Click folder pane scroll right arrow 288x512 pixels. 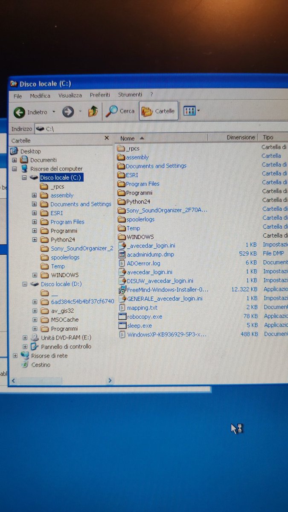pos(110,380)
